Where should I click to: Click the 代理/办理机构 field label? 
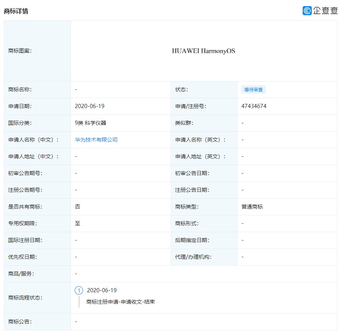pyautogui.click(x=193, y=257)
